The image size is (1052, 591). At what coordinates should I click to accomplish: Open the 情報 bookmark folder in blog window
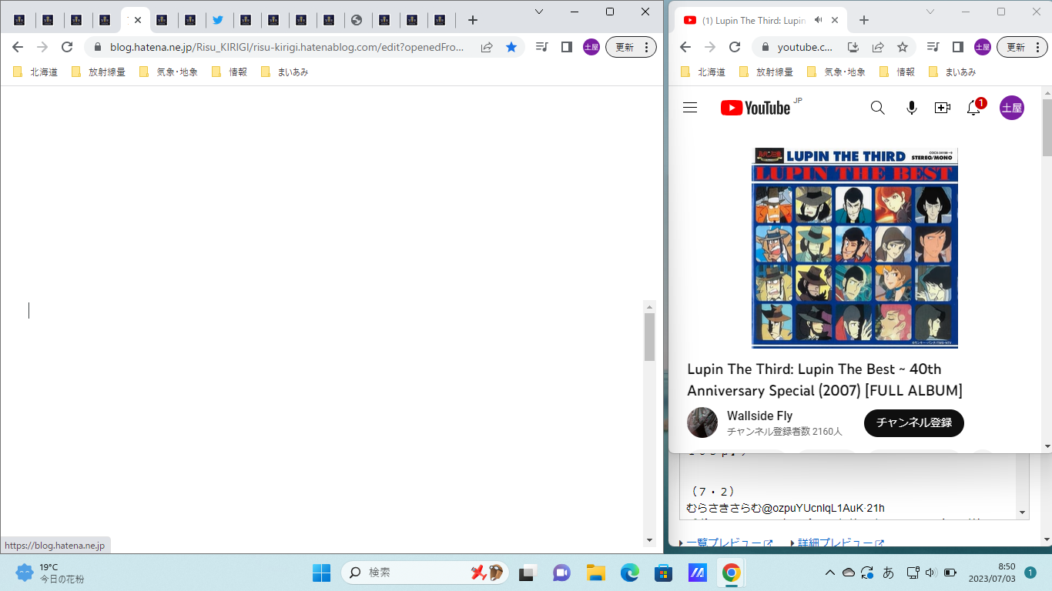point(229,72)
